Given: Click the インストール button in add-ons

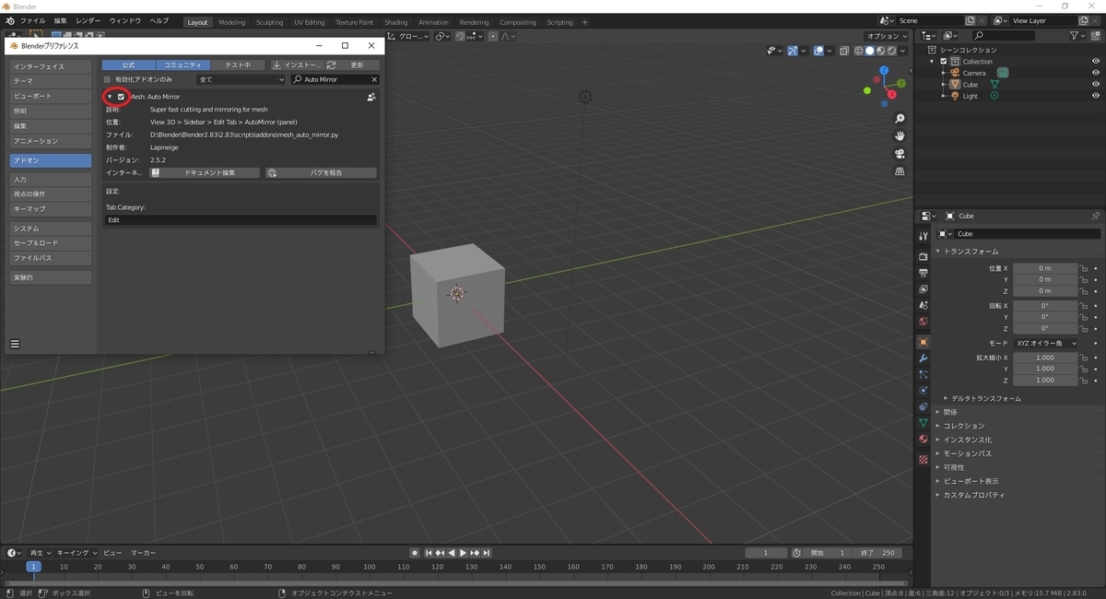Looking at the screenshot, I should 295,65.
